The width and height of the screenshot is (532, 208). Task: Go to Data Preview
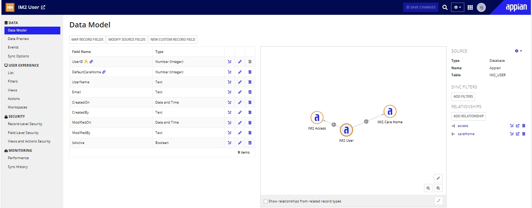[18, 39]
